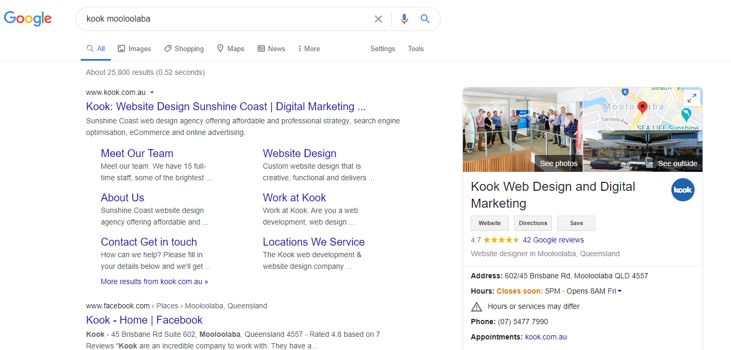Open Google search Settings
The width and height of the screenshot is (731, 350).
point(382,48)
